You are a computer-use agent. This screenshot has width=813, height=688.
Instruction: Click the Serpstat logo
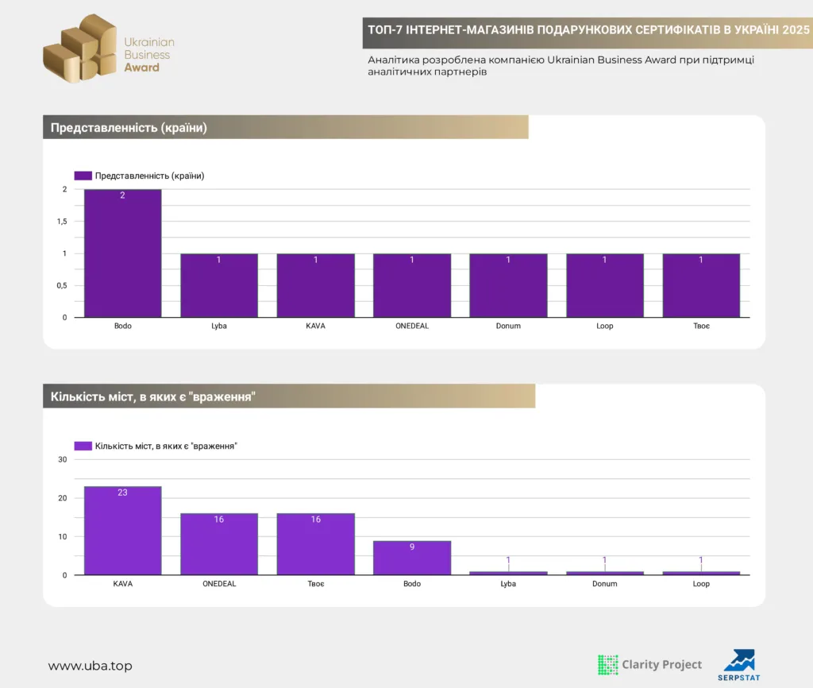point(739,665)
